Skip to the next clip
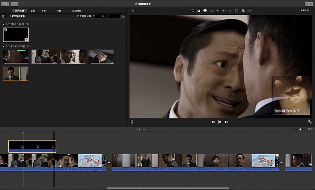The image size is (315, 190). point(227,122)
